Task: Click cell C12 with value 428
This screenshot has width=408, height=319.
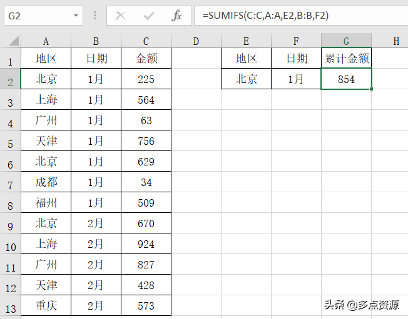Action: pyautogui.click(x=146, y=285)
